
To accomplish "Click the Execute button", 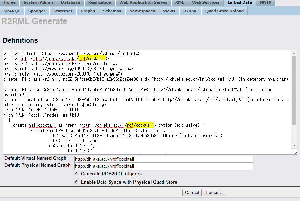I will (x=214, y=192).
